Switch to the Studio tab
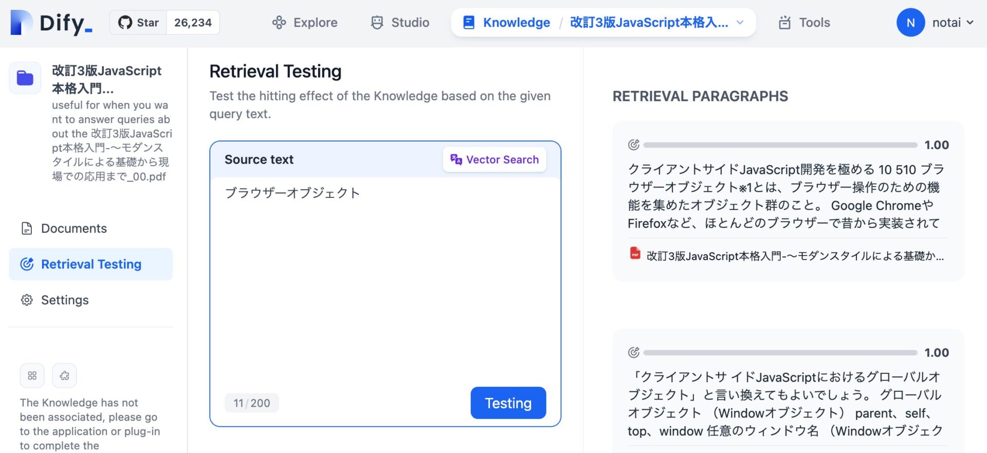This screenshot has width=987, height=453. (x=400, y=23)
